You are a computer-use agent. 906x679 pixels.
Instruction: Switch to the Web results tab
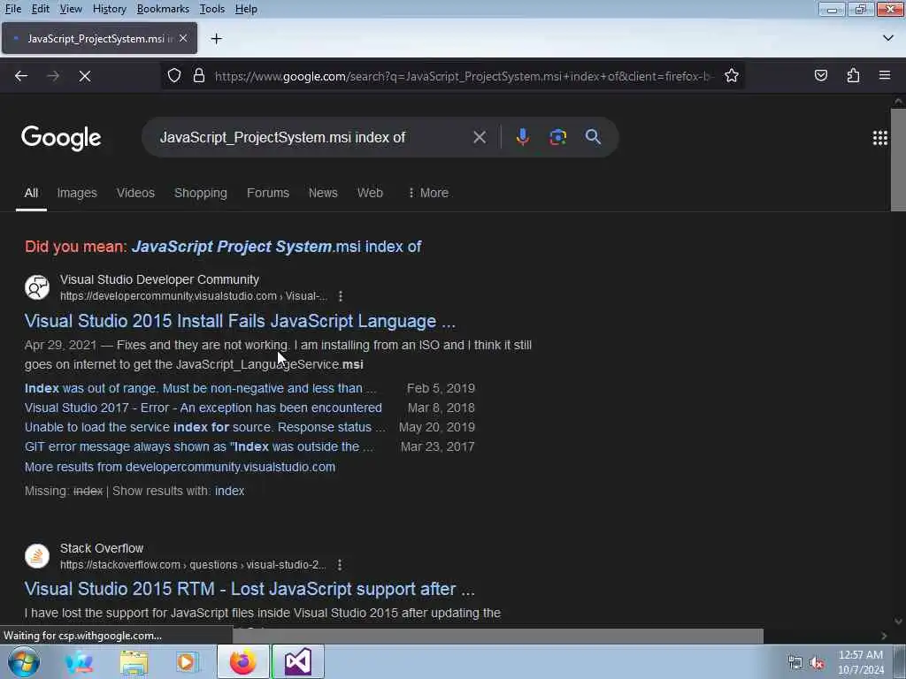tap(370, 193)
